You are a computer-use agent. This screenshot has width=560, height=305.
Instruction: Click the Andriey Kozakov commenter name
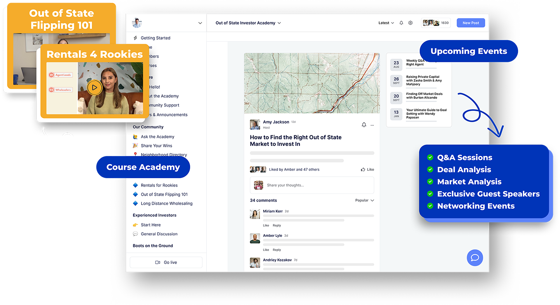coord(277,260)
